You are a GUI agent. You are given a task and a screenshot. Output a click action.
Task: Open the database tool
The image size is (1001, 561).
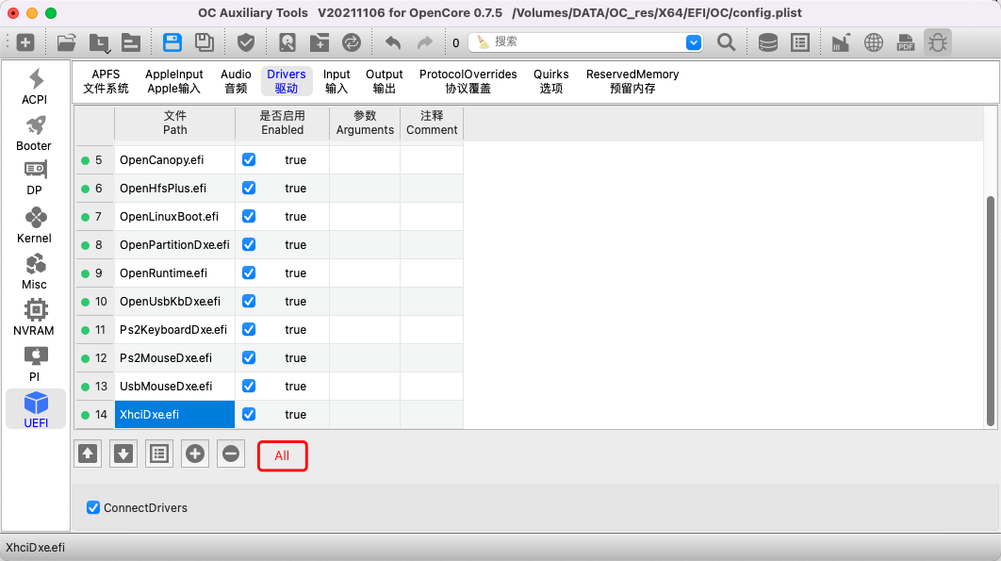[767, 41]
